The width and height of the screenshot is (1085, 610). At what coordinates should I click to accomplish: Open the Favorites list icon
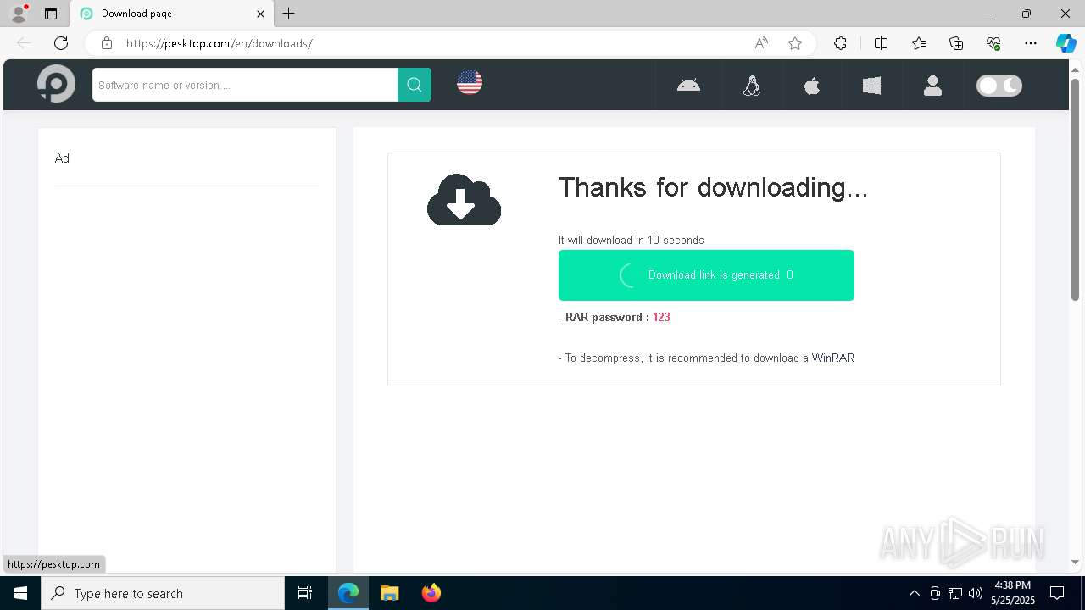click(919, 43)
